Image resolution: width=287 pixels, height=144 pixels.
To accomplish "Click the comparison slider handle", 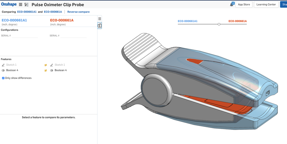I will point(219,24).
